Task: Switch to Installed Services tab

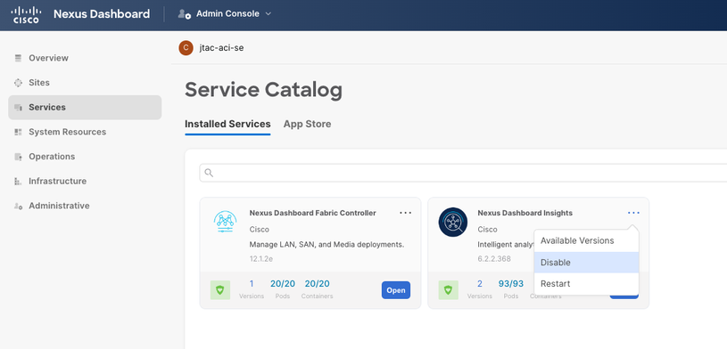Action: (x=227, y=124)
